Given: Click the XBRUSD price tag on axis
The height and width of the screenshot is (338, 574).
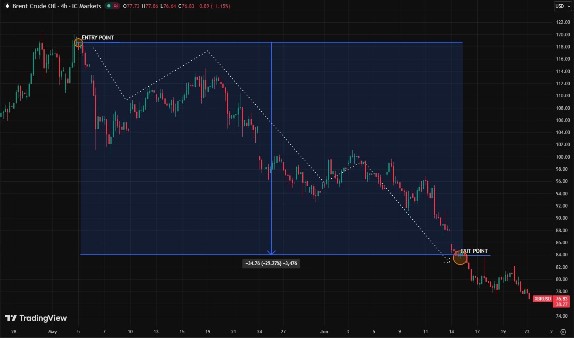Looking at the screenshot, I should (543, 299).
